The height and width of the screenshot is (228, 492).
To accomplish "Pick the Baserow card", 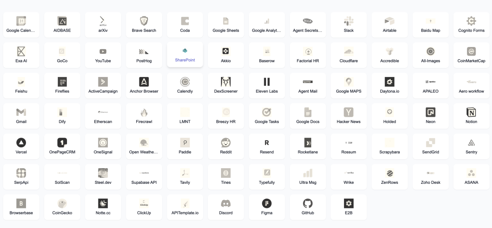I will point(266,55).
